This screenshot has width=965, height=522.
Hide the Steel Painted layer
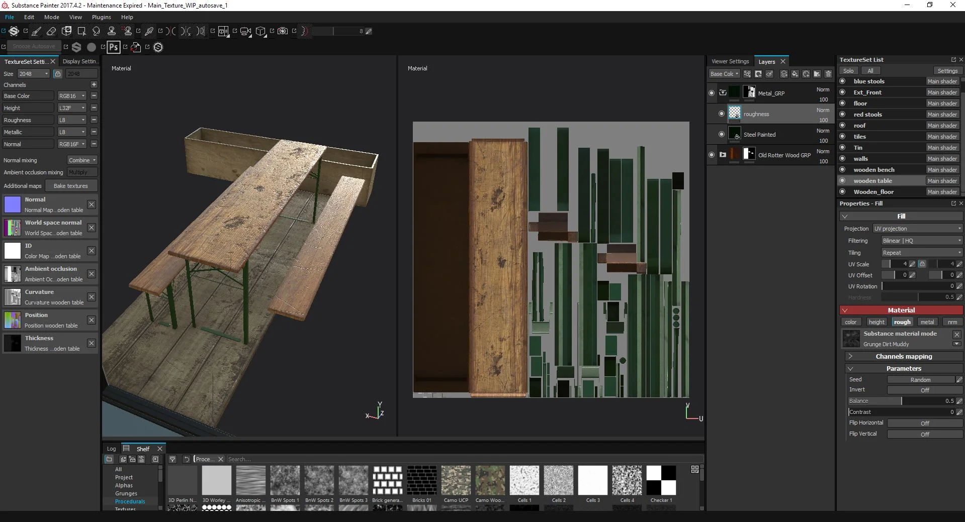[x=722, y=134]
